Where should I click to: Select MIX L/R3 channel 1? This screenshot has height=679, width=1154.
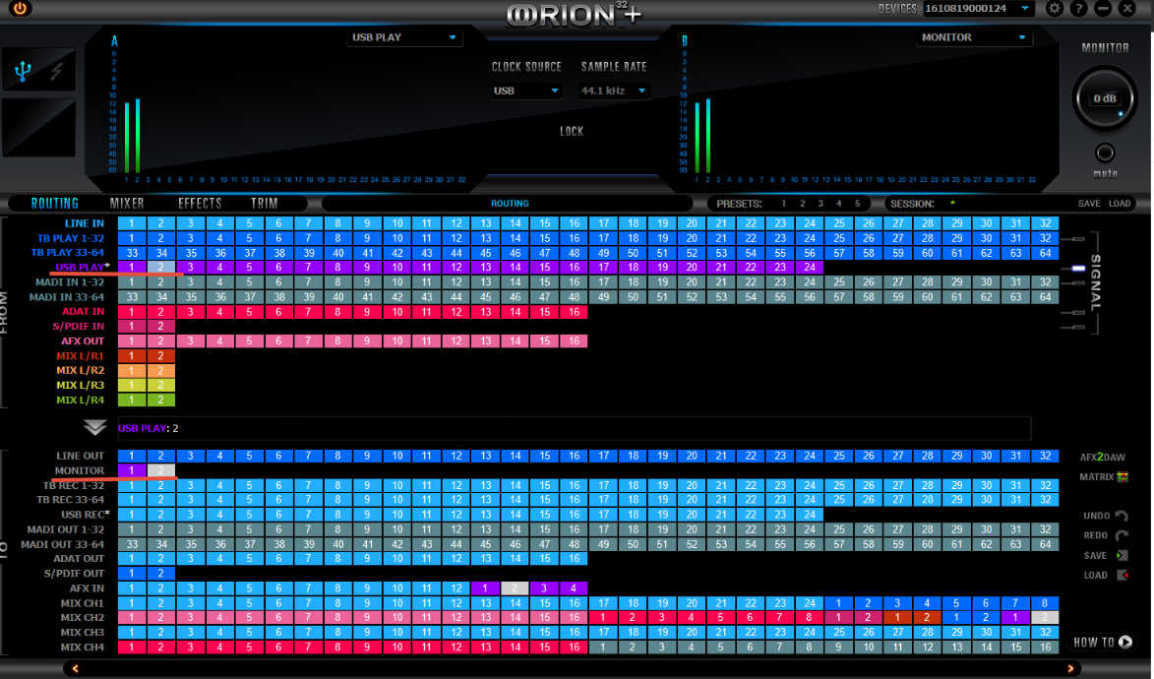click(x=132, y=385)
